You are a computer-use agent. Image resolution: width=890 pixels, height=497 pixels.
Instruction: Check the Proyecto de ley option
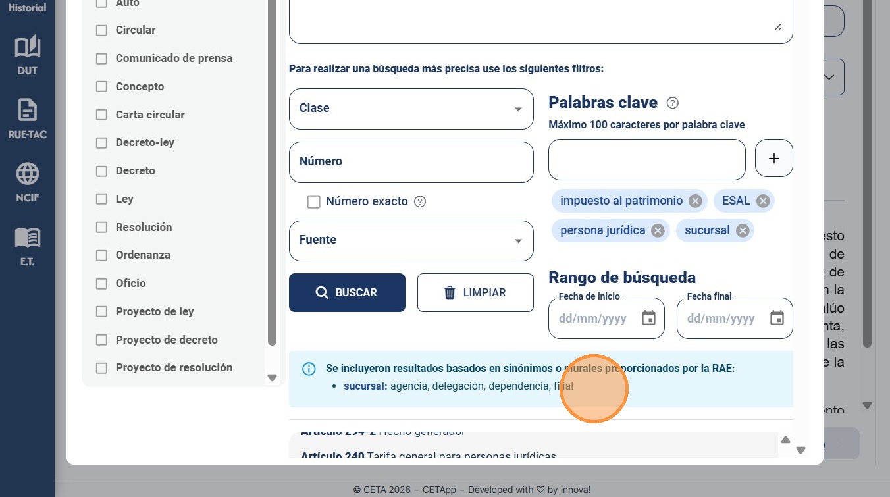pos(101,312)
